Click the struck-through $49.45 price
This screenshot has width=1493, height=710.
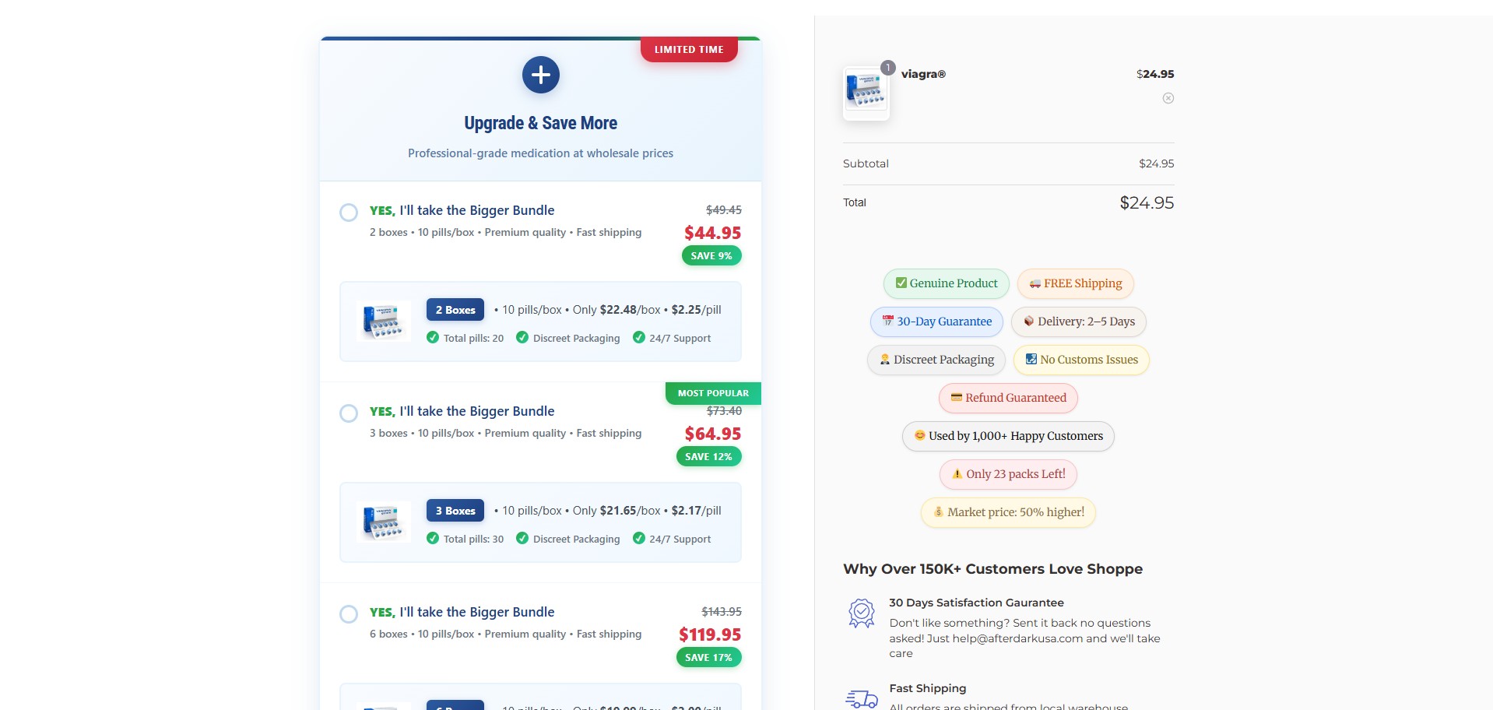[x=724, y=210]
